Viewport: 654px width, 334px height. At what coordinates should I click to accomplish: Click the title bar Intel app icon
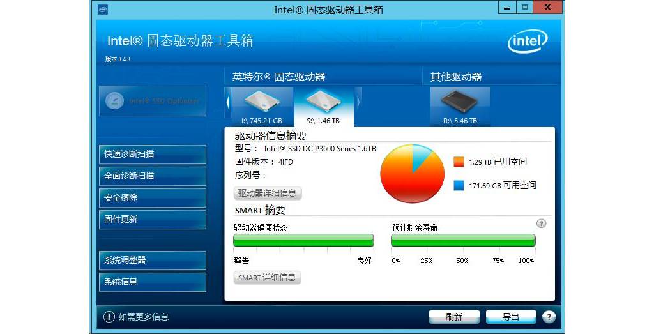tap(103, 9)
